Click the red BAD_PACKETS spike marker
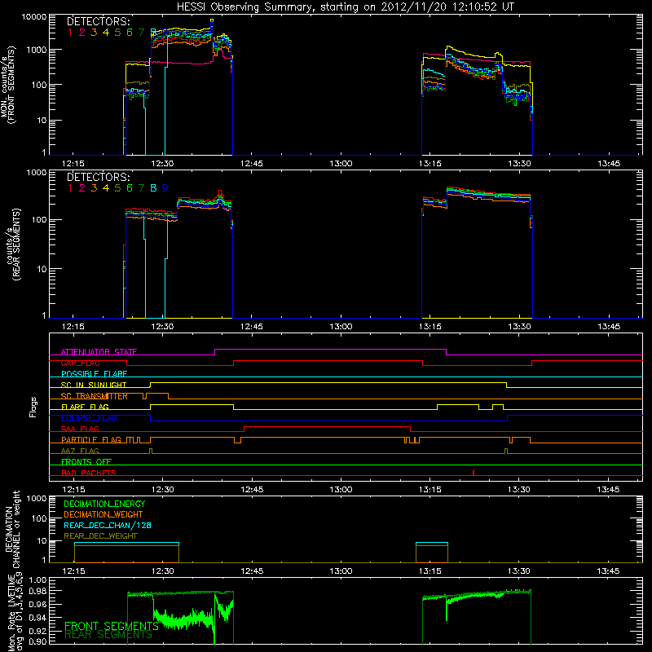Image resolution: width=652 pixels, height=652 pixels. [474, 473]
